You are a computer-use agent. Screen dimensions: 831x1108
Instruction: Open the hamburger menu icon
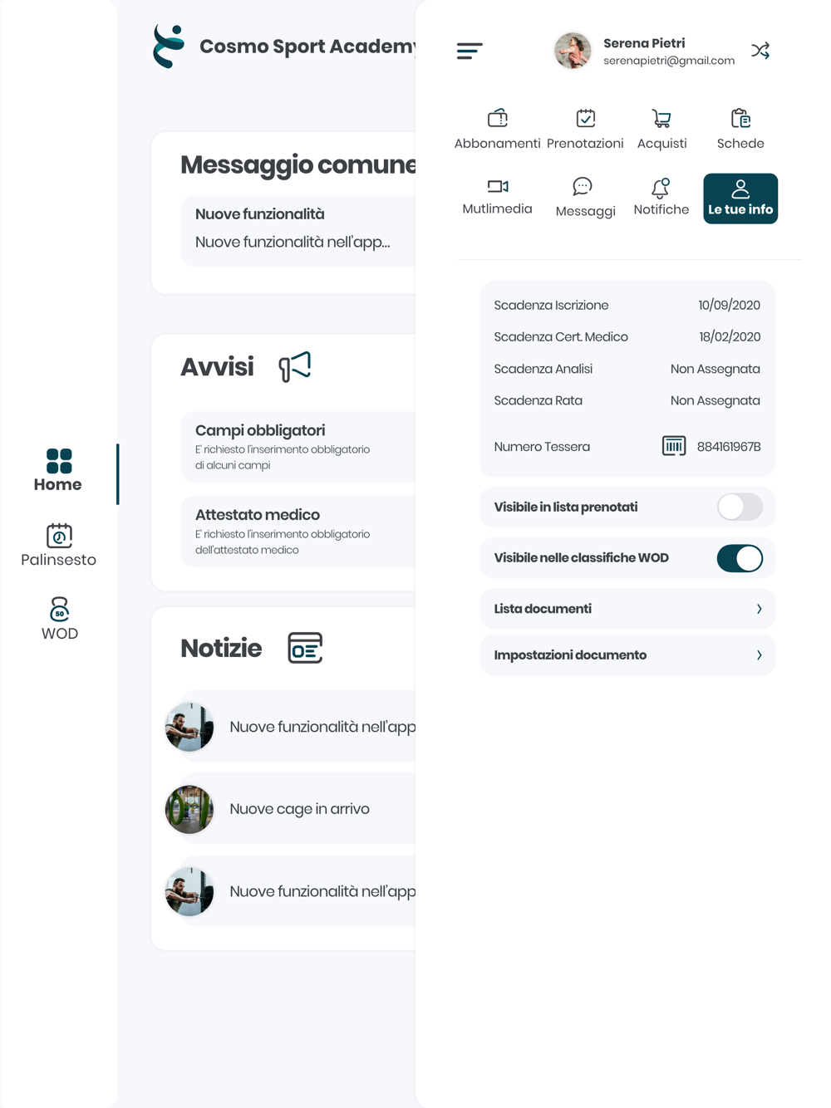click(469, 51)
